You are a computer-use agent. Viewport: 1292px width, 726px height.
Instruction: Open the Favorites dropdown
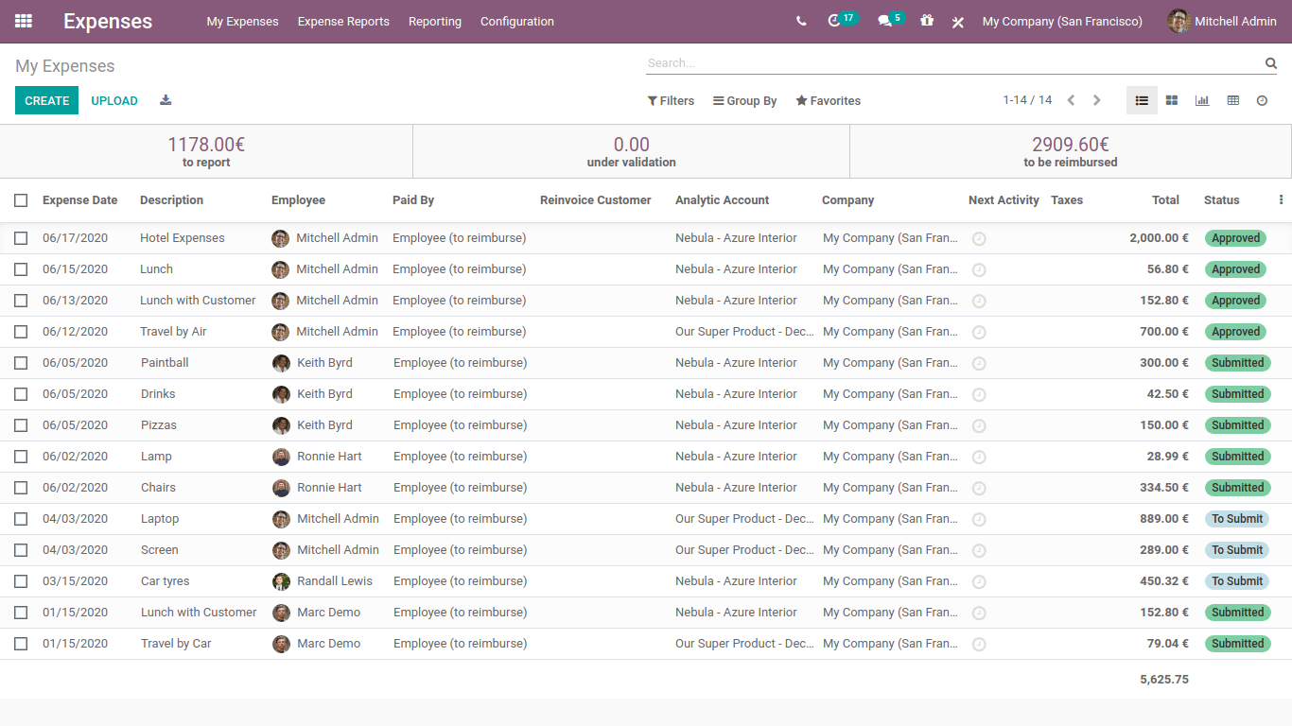(829, 100)
